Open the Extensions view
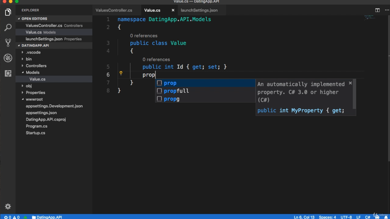 pos(8,73)
